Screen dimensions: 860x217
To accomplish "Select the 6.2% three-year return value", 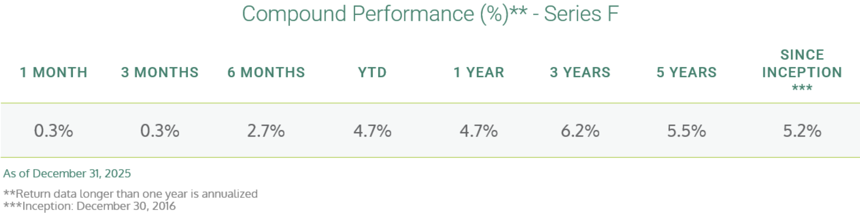I will coord(580,130).
